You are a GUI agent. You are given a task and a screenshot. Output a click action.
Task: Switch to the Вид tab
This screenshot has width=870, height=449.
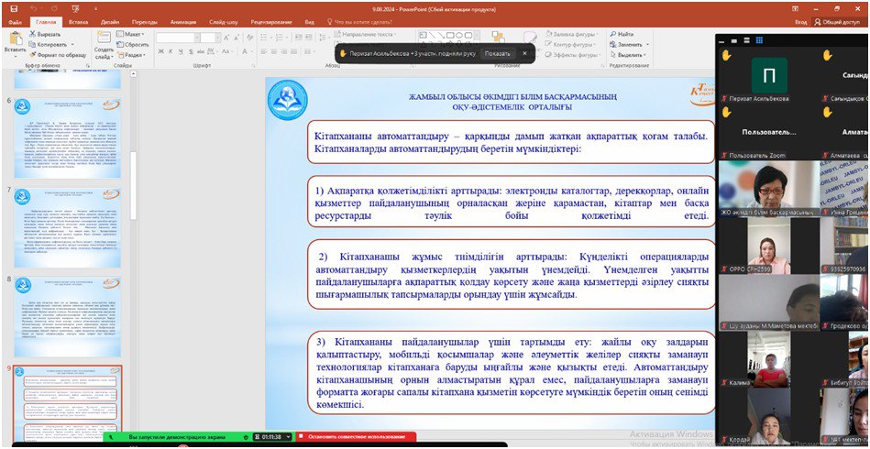(x=310, y=22)
